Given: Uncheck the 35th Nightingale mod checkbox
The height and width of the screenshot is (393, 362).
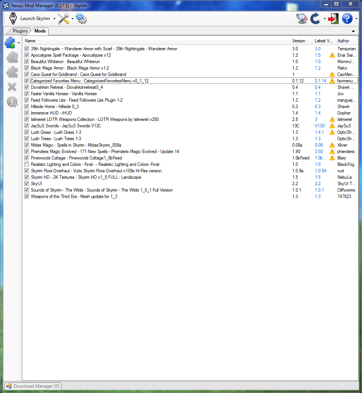Looking at the screenshot, I should point(26,49).
